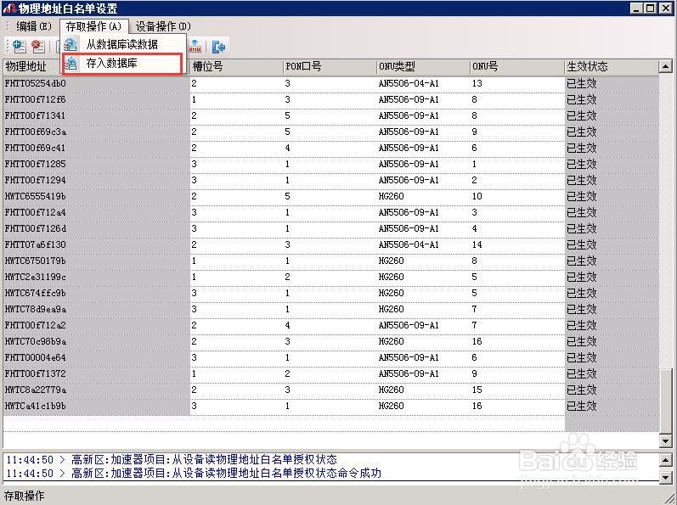Click table scrollbar up arrow

click(665, 66)
